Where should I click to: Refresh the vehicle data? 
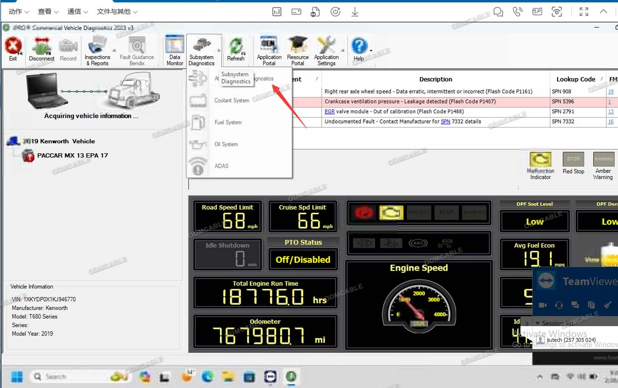(x=236, y=49)
